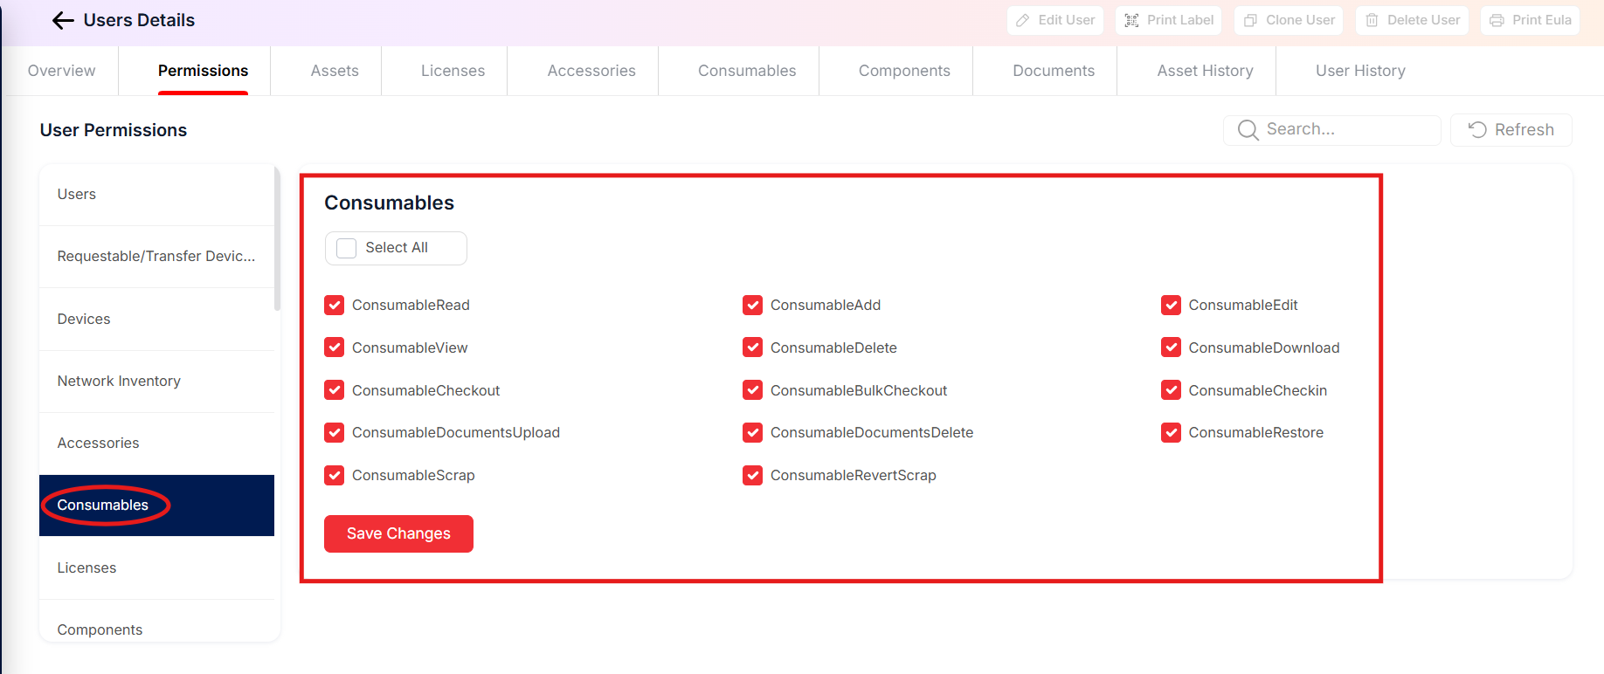Click the barcode icon on Print Label
The image size is (1604, 674).
point(1131,20)
